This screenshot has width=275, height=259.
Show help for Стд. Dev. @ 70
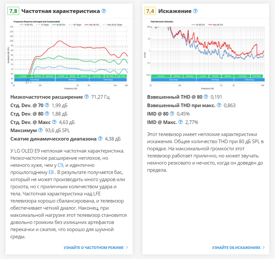point(47,105)
